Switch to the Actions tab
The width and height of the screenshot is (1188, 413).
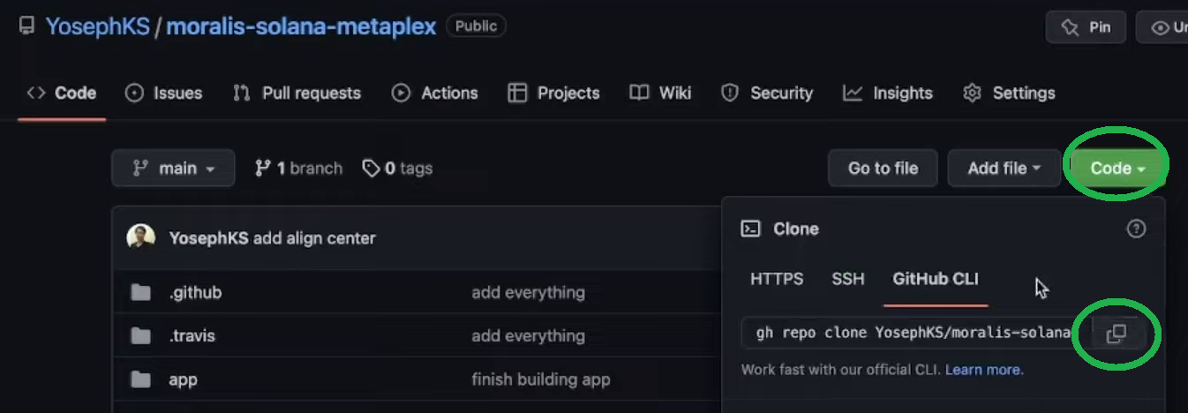click(434, 93)
